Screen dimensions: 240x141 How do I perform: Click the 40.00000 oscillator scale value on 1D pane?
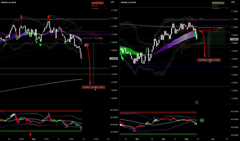click(x=235, y=127)
